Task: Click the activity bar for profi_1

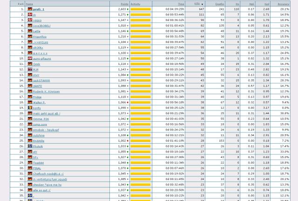Action: (140, 9)
